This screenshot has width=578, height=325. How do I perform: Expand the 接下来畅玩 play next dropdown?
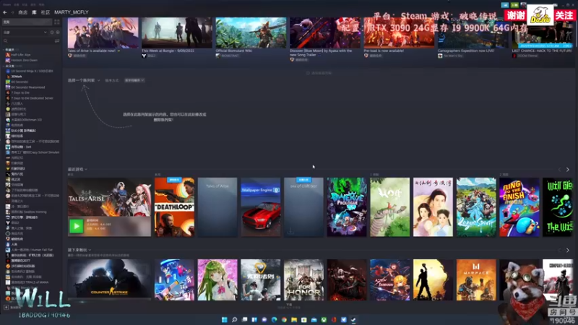click(x=79, y=250)
